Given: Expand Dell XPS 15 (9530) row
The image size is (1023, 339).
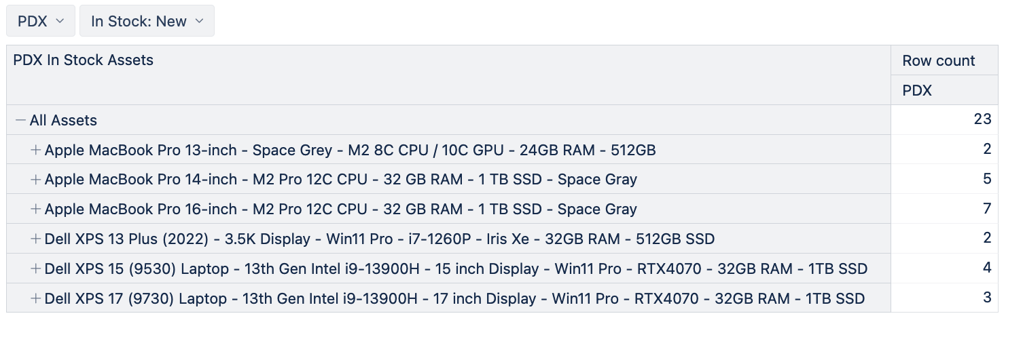Looking at the screenshot, I should tap(36, 268).
